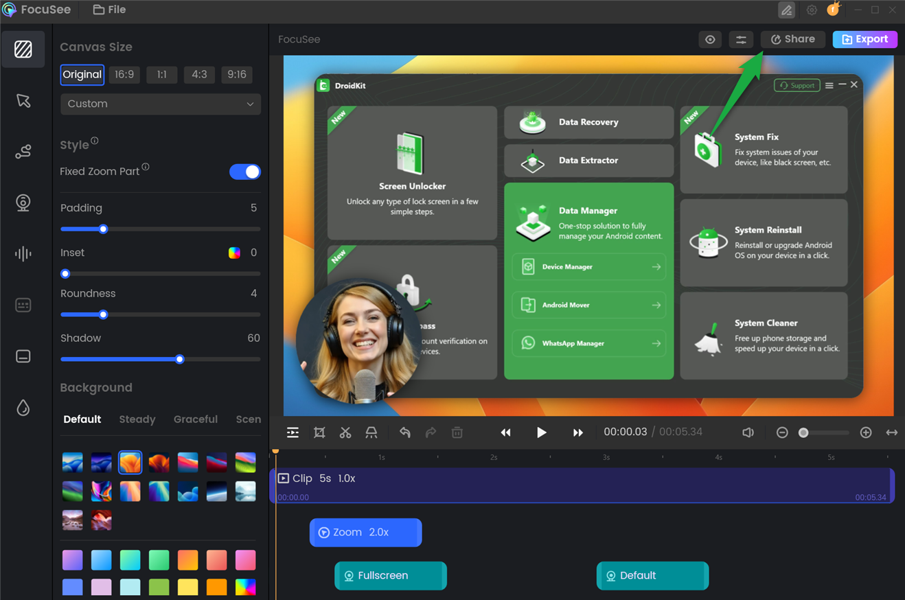The width and height of the screenshot is (905, 600).
Task: Click the timeline track settings icon
Action: tap(293, 432)
